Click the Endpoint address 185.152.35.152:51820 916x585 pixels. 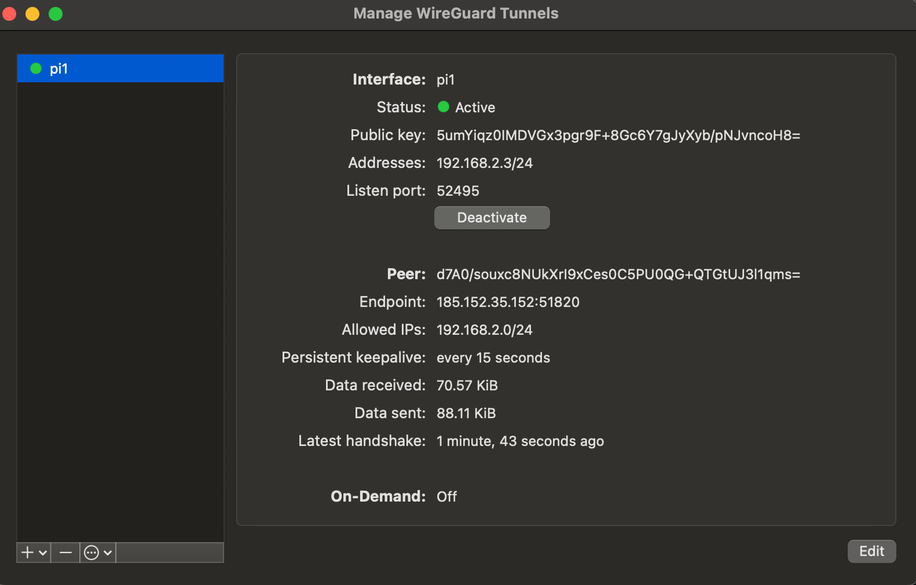point(508,302)
